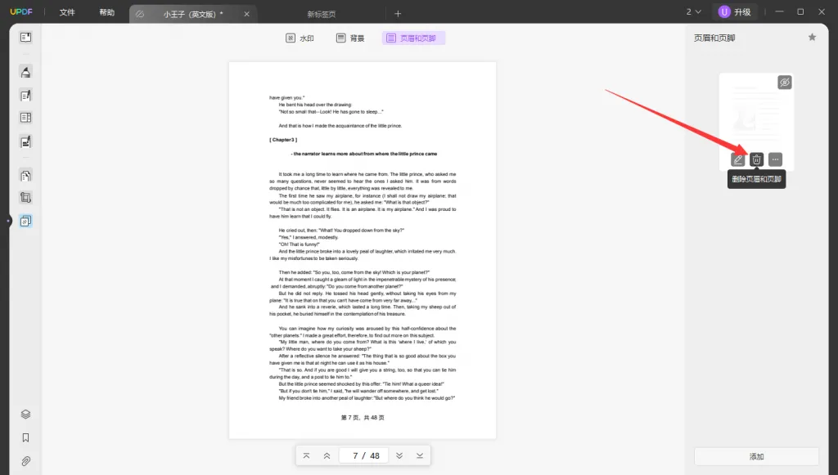Click the footer text 第 7 页, 共 48 页

[x=363, y=417]
